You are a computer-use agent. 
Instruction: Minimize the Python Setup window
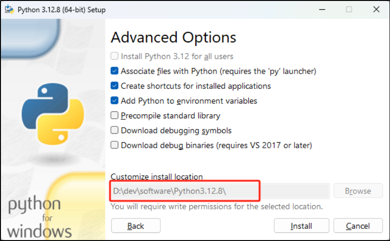point(322,9)
